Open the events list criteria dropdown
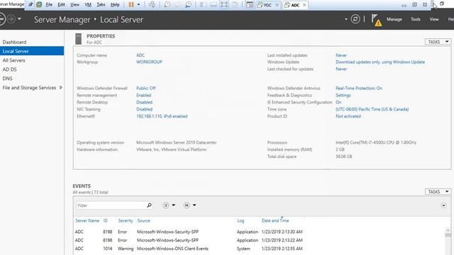Image resolution: width=454 pixels, height=255 pixels. click(x=169, y=205)
